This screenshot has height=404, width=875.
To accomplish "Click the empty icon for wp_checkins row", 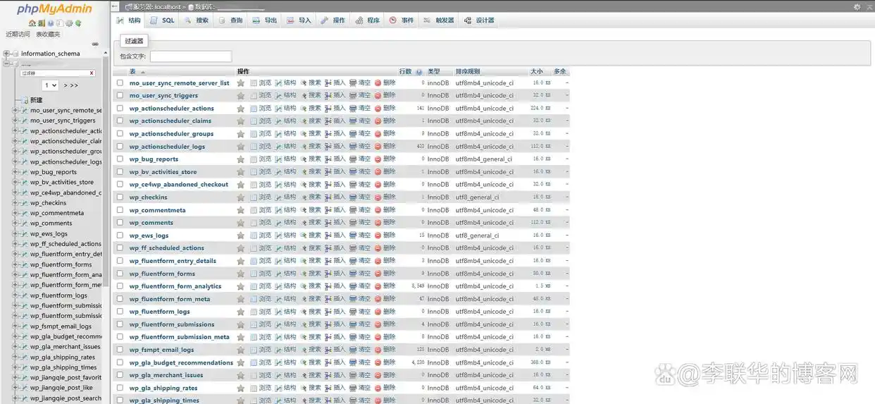I will (353, 197).
